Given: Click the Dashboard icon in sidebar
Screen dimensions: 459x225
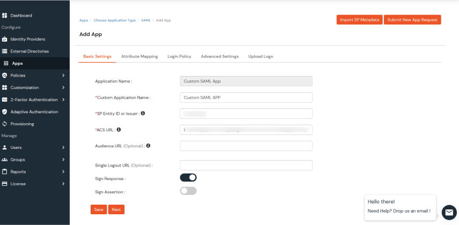Looking at the screenshot, I should pyautogui.click(x=4, y=16).
